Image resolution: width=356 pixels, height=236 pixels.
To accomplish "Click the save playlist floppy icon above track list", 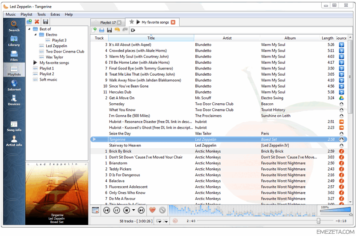I will 109,30.
